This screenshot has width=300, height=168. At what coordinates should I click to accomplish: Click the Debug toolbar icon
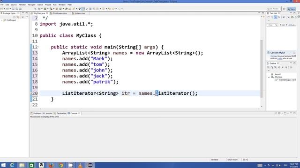pos(39,9)
